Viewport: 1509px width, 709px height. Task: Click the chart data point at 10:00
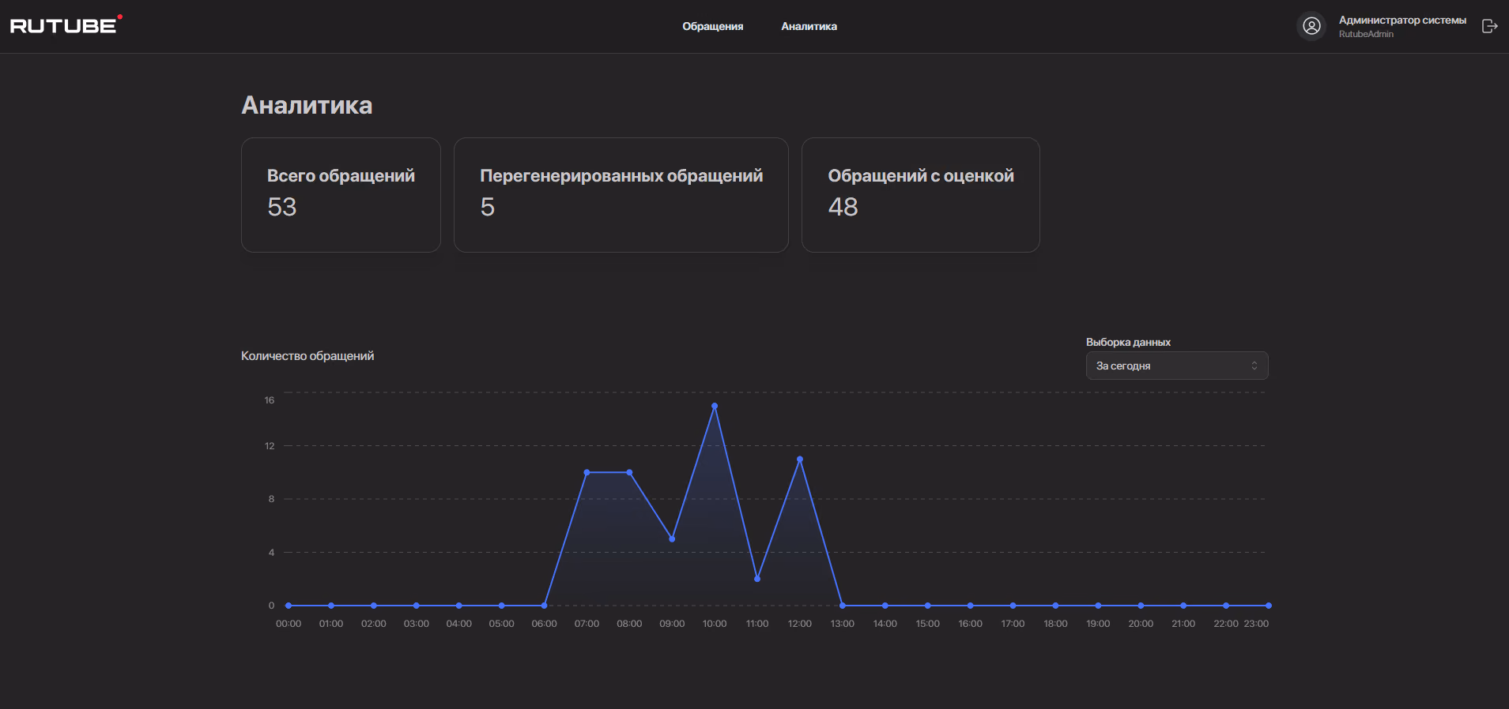715,406
